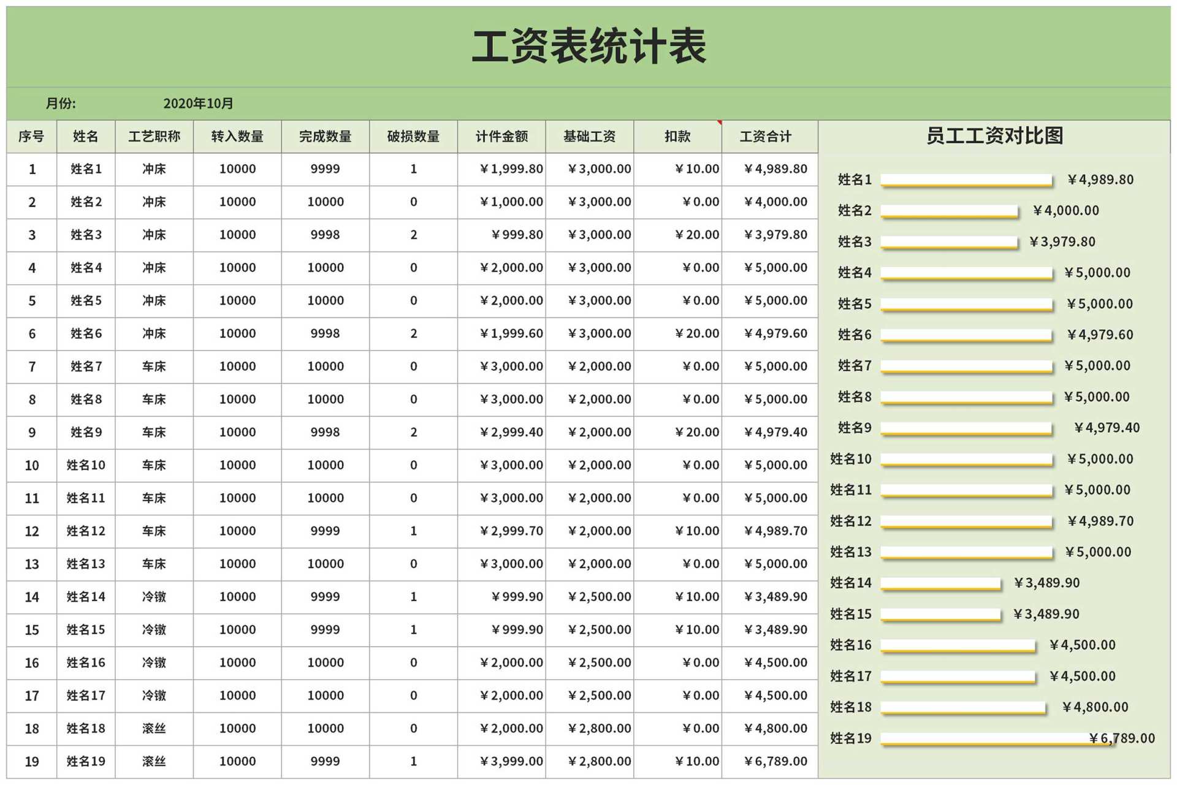Select the ¥2,999.40 piece amount cell

click(x=501, y=433)
